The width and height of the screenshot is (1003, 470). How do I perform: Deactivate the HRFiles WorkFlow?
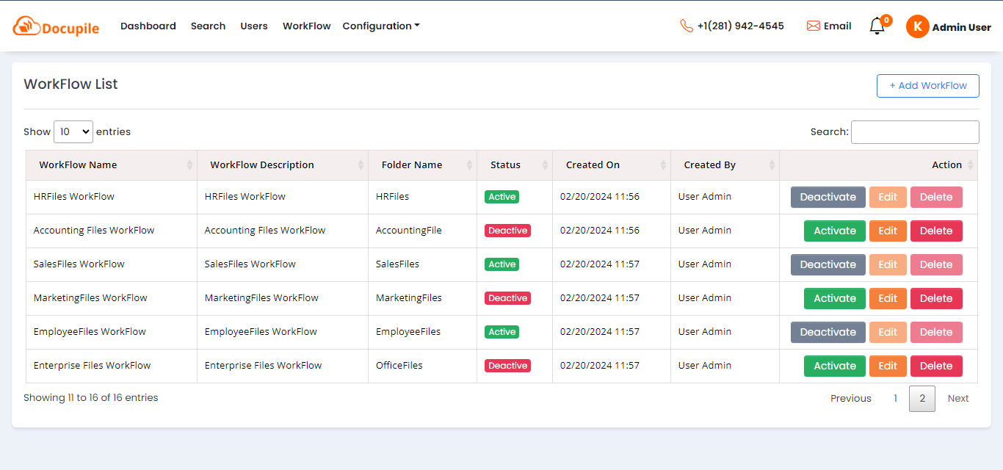pos(828,197)
